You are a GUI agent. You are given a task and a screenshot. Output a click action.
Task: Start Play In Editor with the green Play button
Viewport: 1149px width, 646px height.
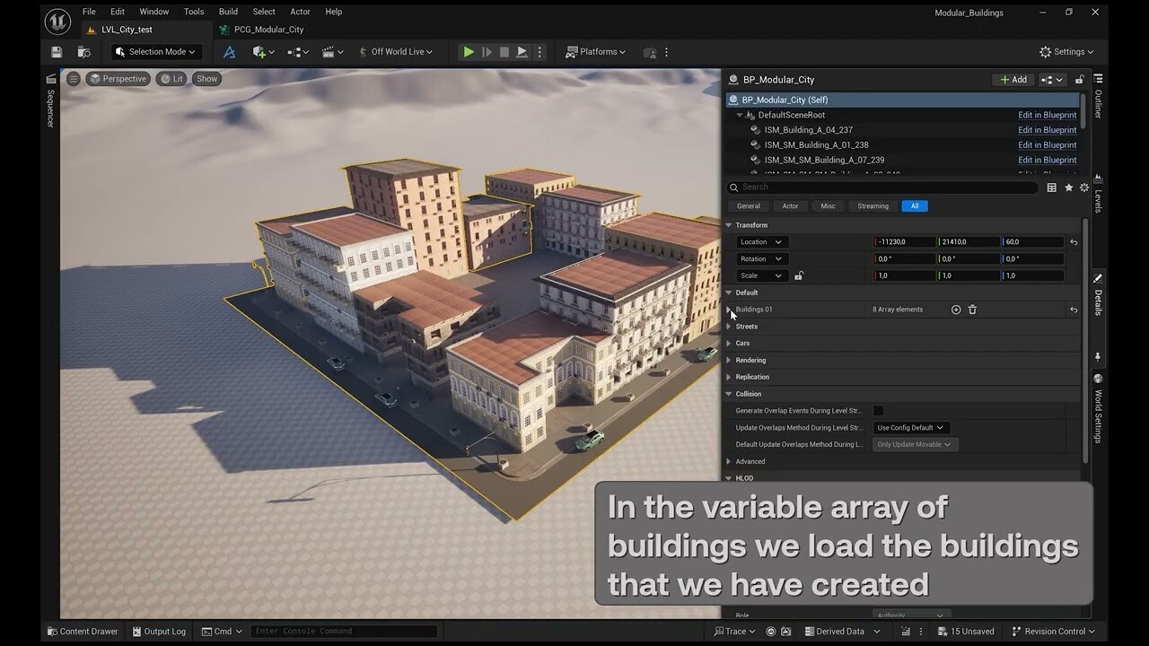(x=468, y=51)
